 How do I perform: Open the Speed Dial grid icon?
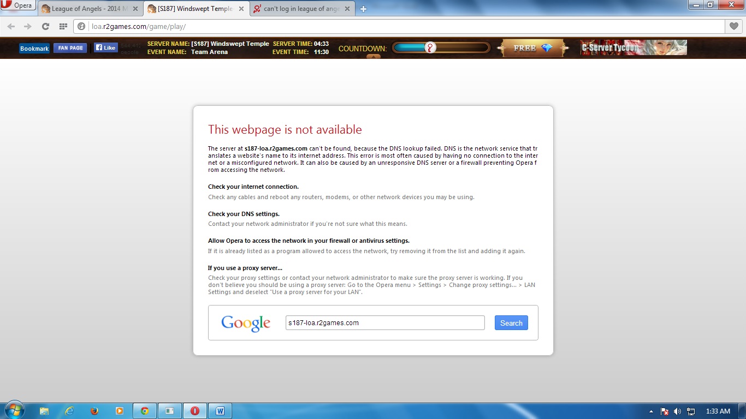coord(63,26)
